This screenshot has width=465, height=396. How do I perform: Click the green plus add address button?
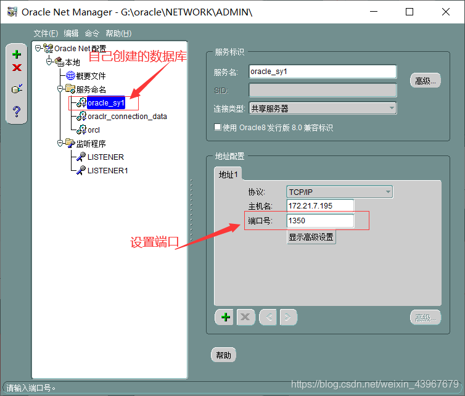tap(225, 317)
